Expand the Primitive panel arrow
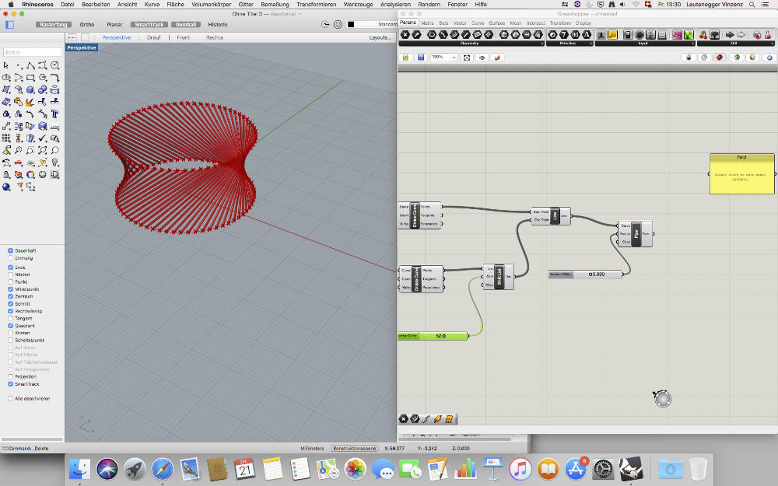This screenshot has height=486, width=778. [591, 44]
